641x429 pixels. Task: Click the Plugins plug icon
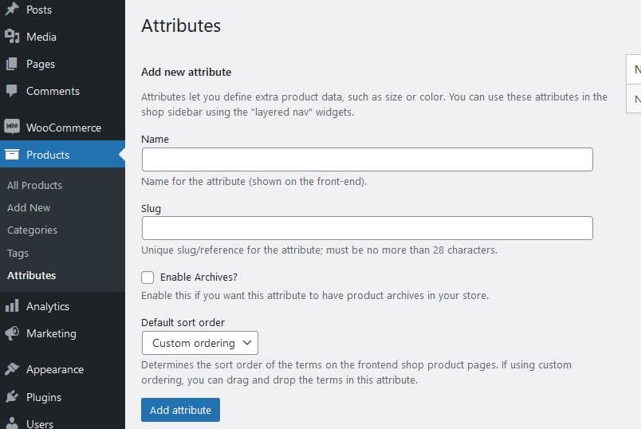12,397
